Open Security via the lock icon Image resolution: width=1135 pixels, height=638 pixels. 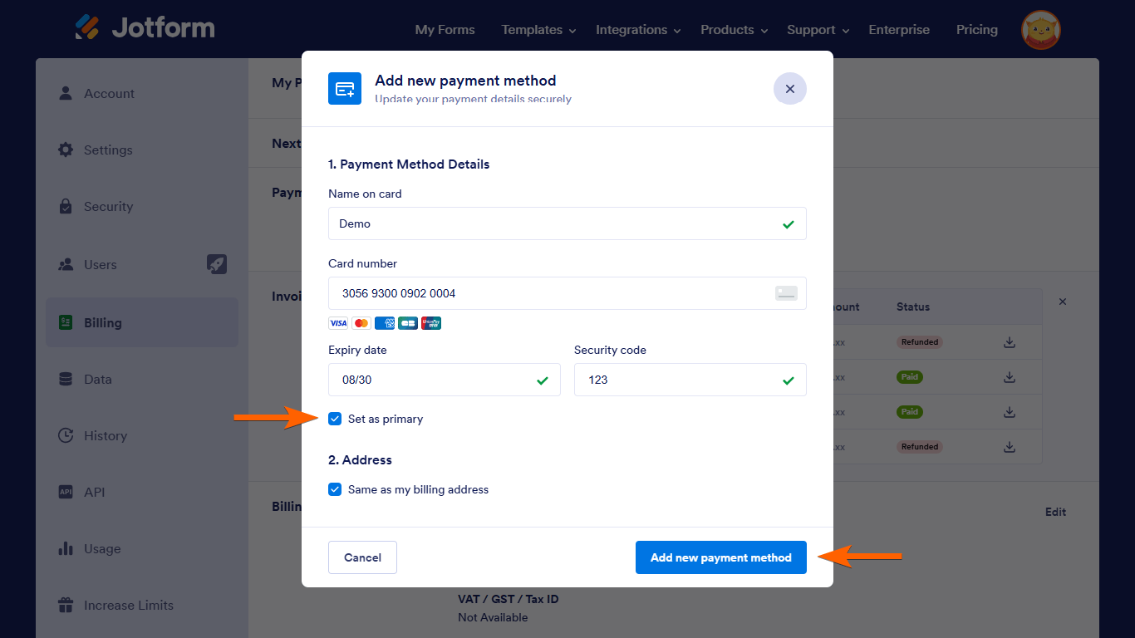[66, 206]
